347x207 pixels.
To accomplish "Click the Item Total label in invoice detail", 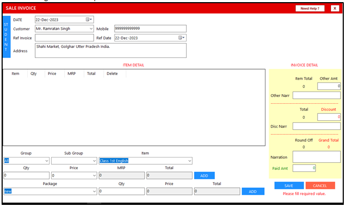I will click(304, 79).
